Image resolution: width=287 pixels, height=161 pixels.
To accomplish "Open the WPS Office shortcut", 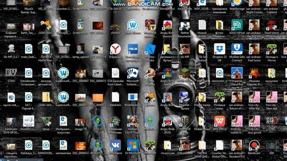I will (x=219, y=121).
